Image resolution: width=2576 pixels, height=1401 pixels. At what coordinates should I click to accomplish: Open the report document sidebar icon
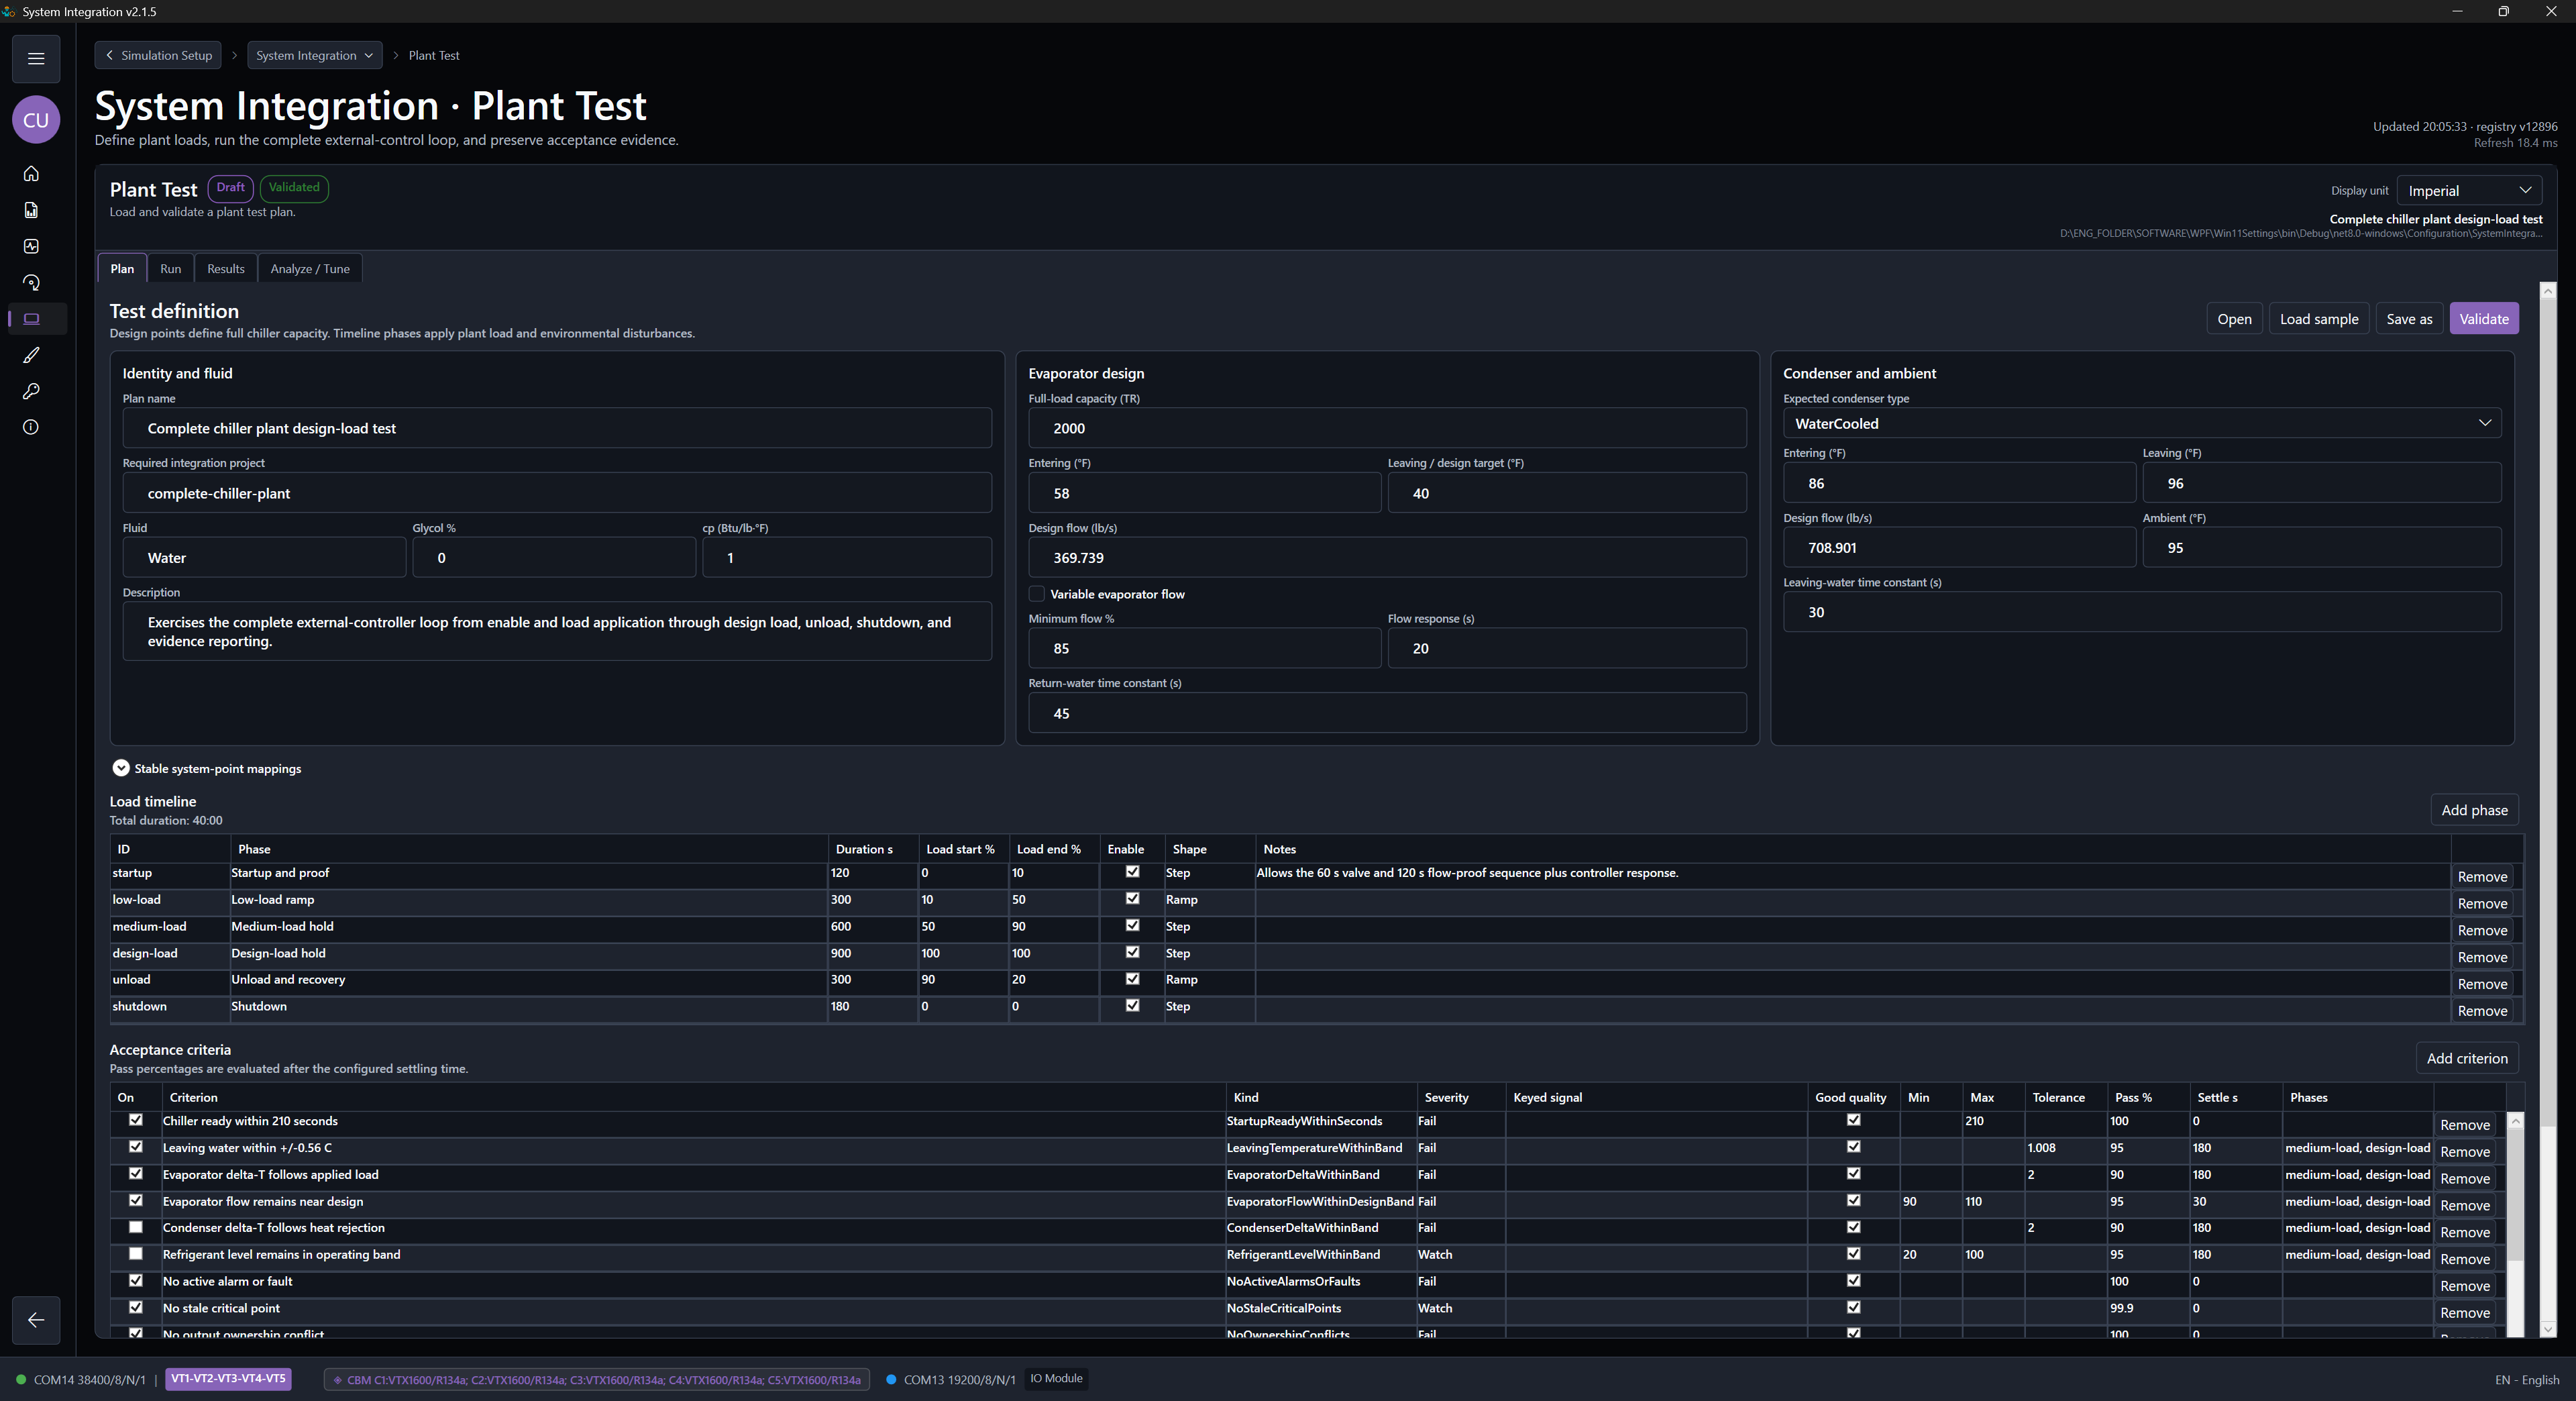tap(31, 210)
